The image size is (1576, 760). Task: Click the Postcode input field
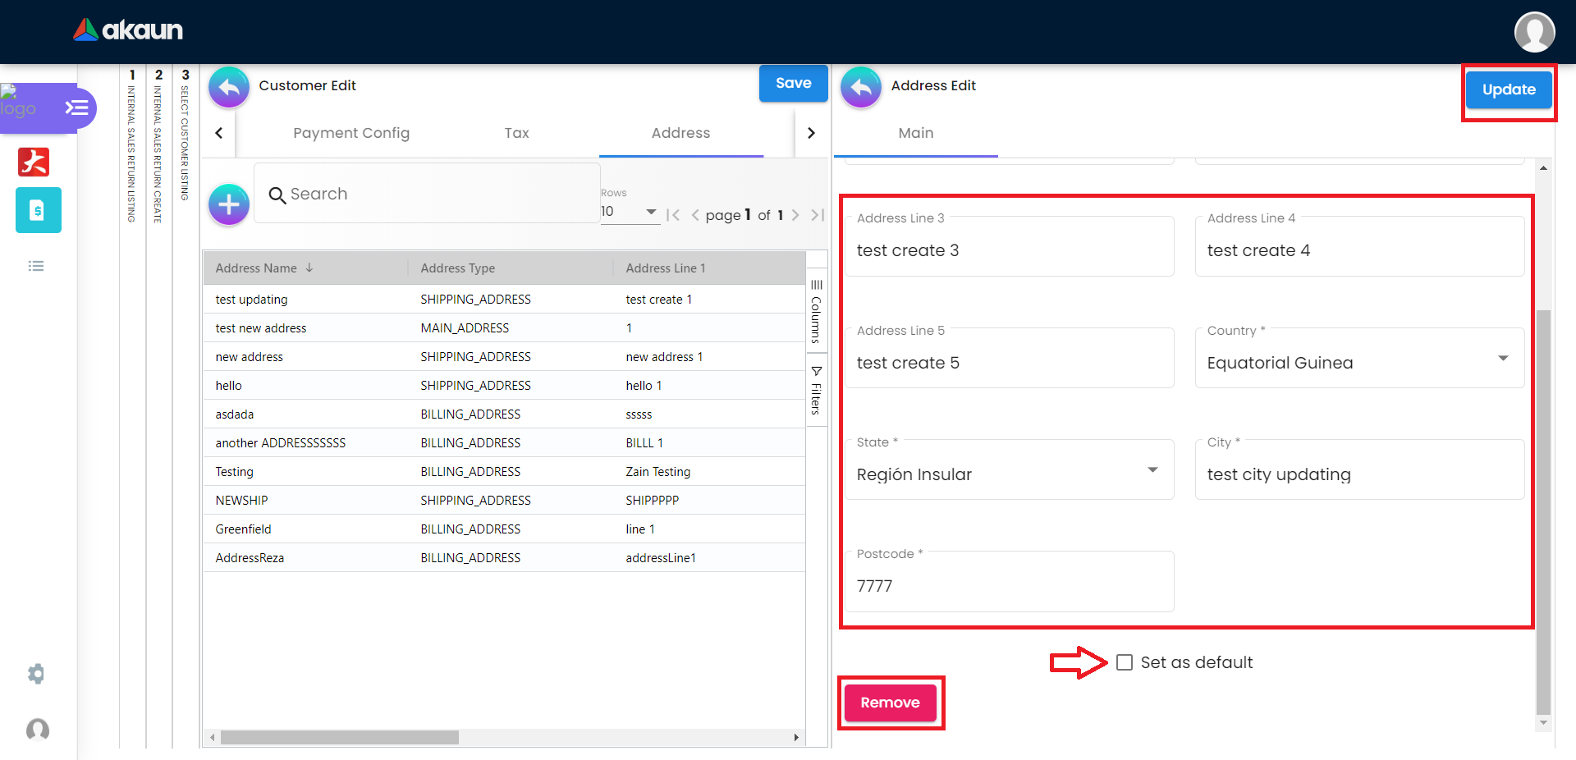[x=1009, y=586]
